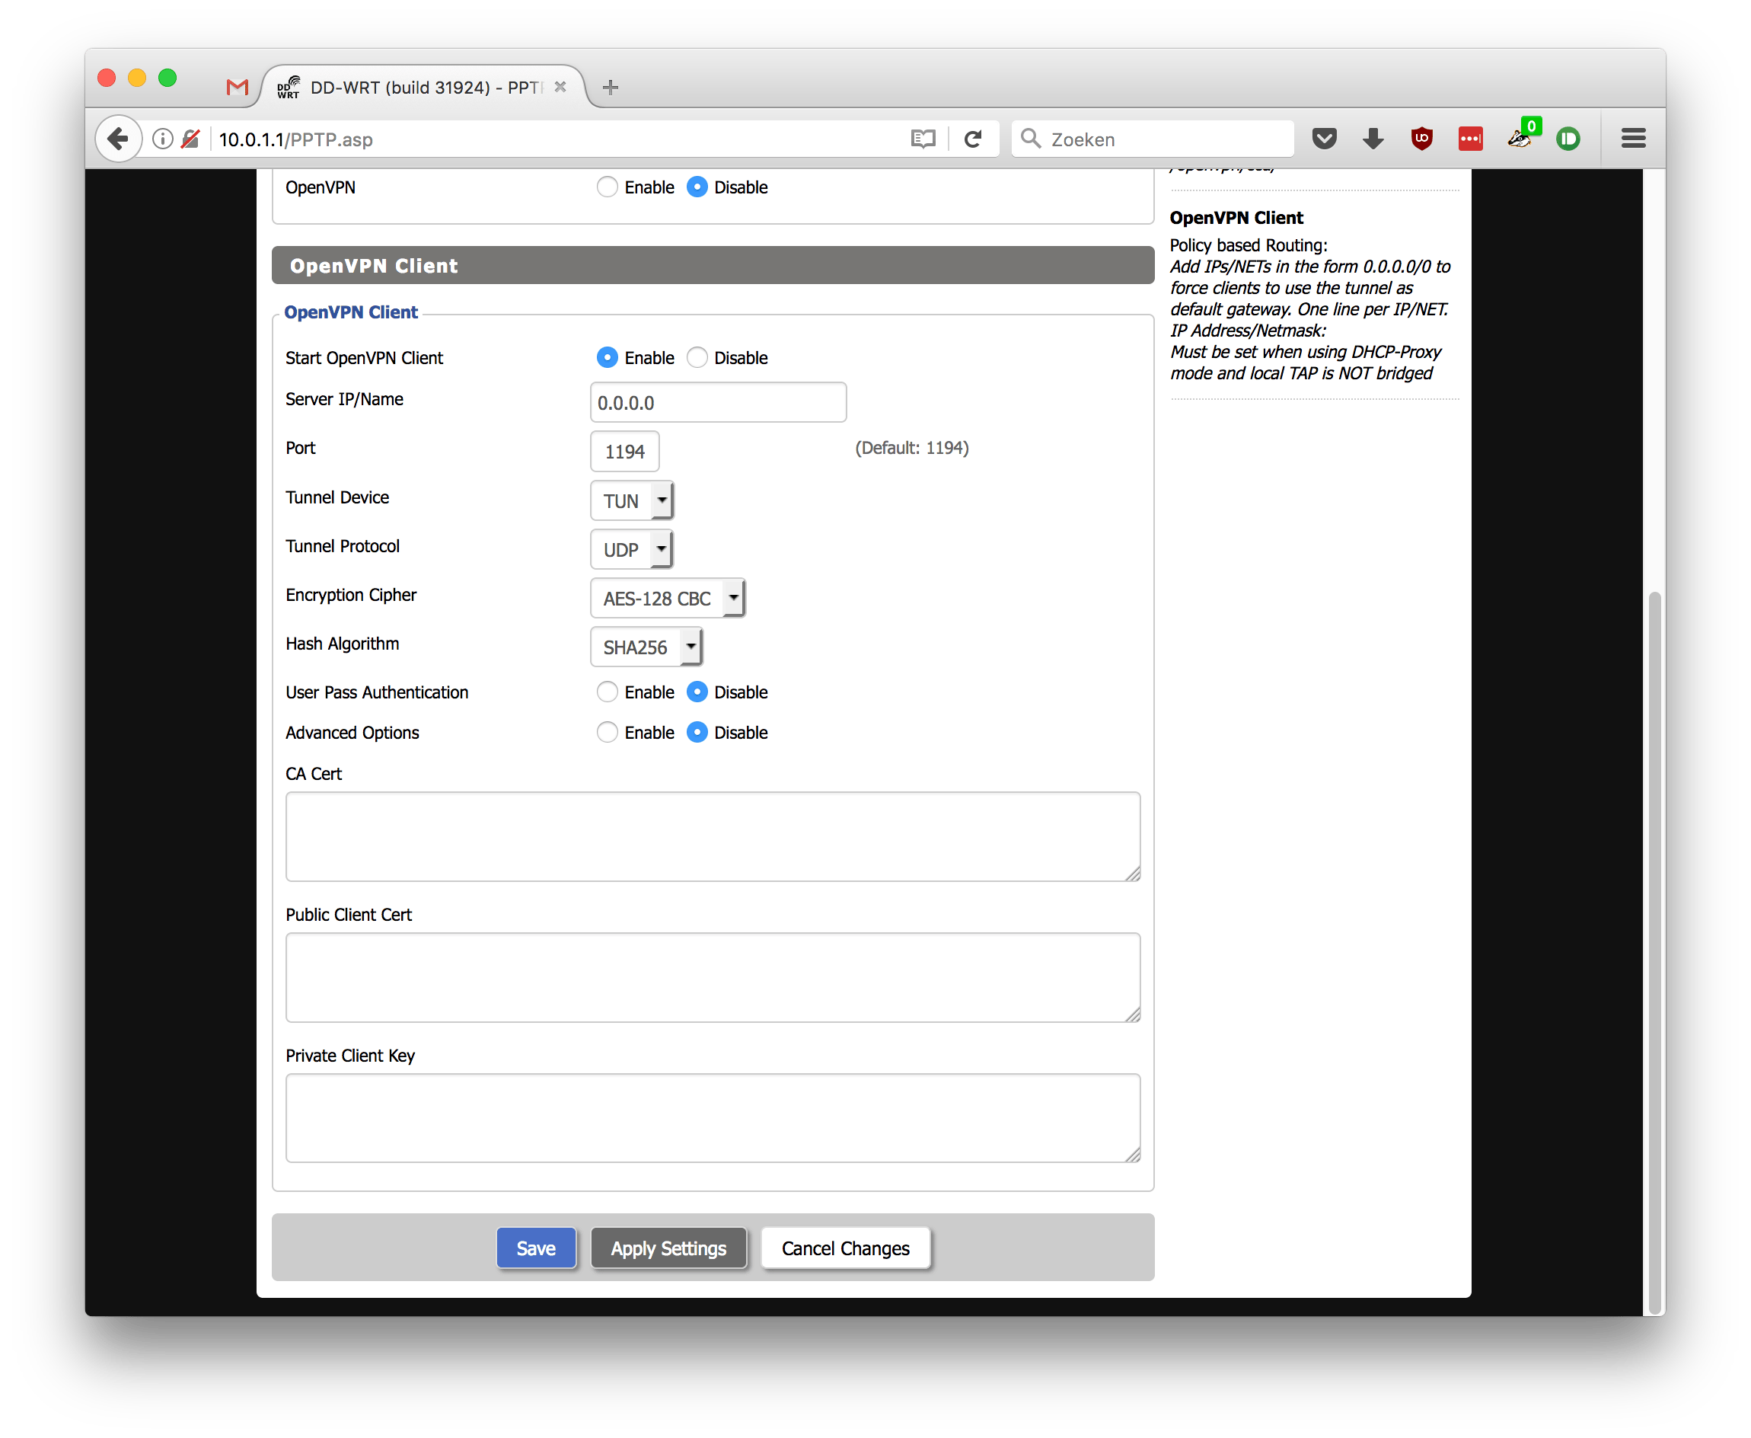Click the Server IP/Name input field
This screenshot has height=1438, width=1751.
tap(718, 403)
